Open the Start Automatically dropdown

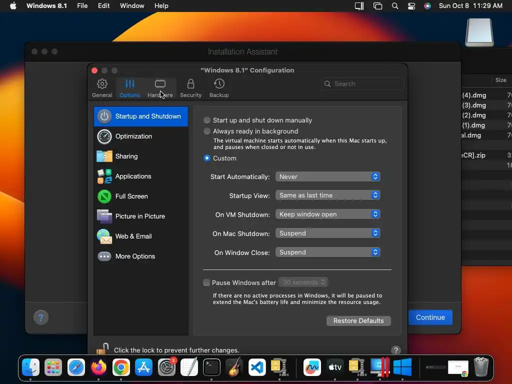point(328,176)
